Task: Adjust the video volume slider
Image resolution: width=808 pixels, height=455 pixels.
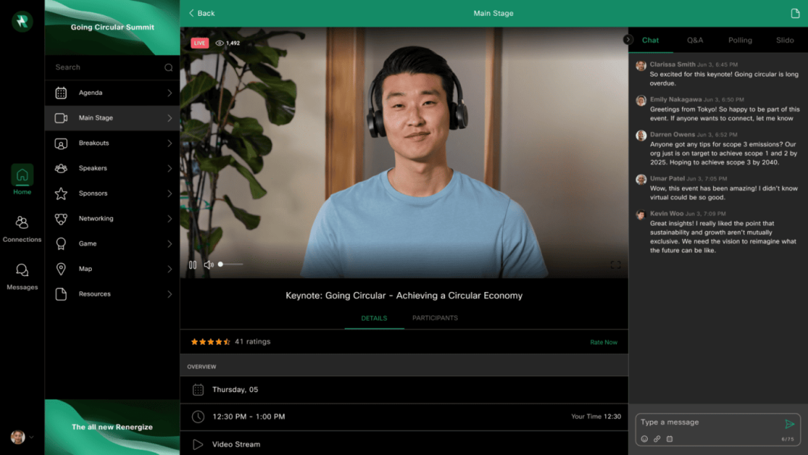Action: point(231,265)
